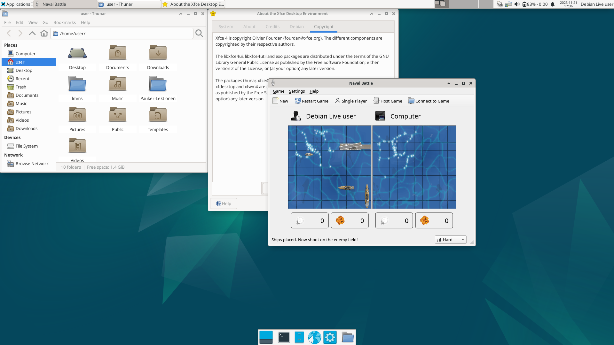
Task: Switch to the Credits tab in About Xfce
Action: (272, 27)
